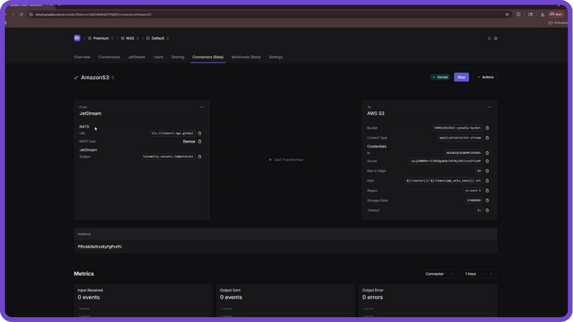Copy the JetStream subject value

(x=200, y=157)
